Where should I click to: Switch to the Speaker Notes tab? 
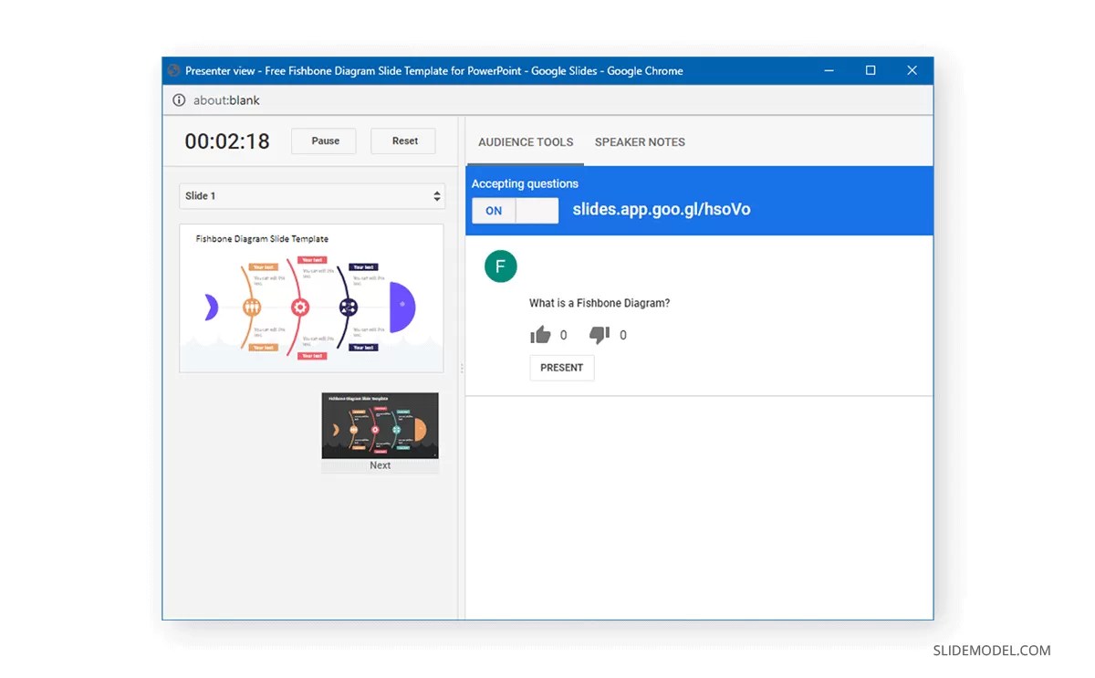point(640,142)
